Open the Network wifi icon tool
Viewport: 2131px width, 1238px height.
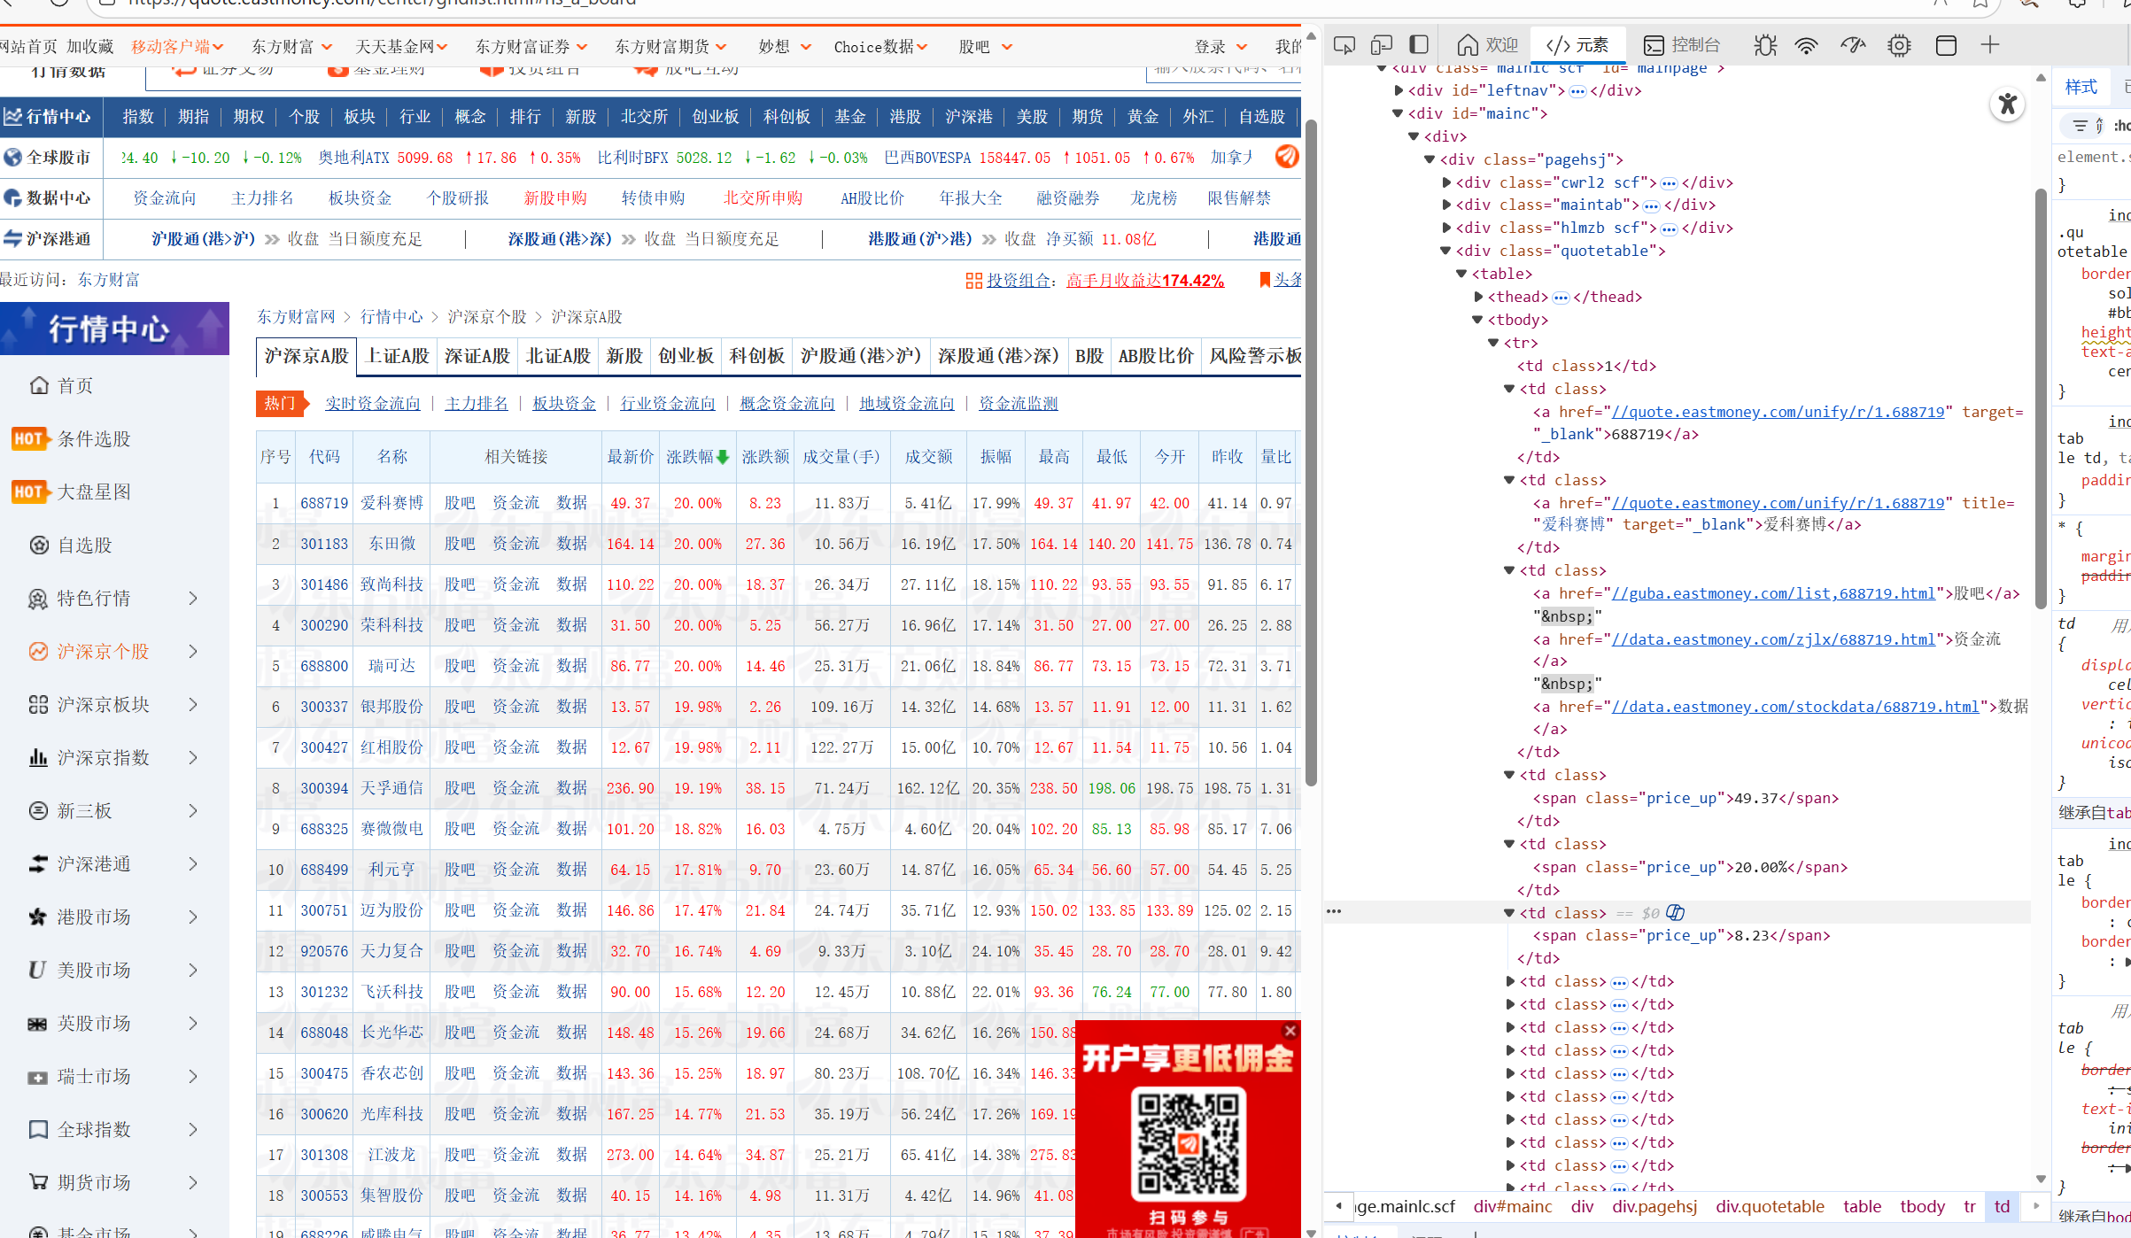pyautogui.click(x=1806, y=45)
